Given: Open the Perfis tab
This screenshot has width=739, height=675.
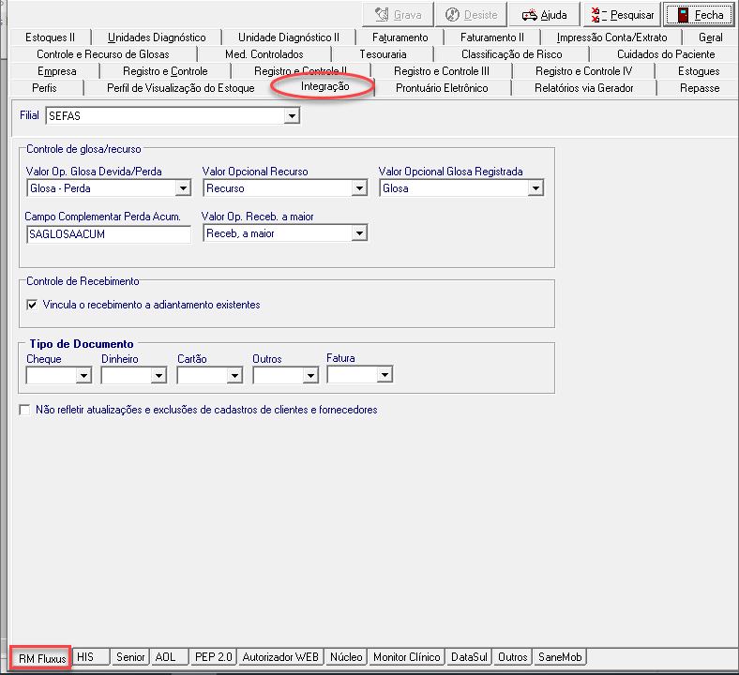Looking at the screenshot, I should point(44,88).
